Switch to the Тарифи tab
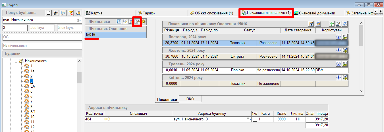This screenshot has width=384, height=132. [147, 13]
